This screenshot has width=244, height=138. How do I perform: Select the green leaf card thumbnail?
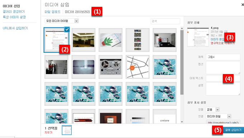tap(111, 40)
